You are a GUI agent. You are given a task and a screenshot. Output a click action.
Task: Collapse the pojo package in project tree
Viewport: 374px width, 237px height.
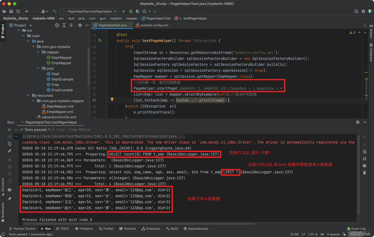pyautogui.click(x=38, y=68)
